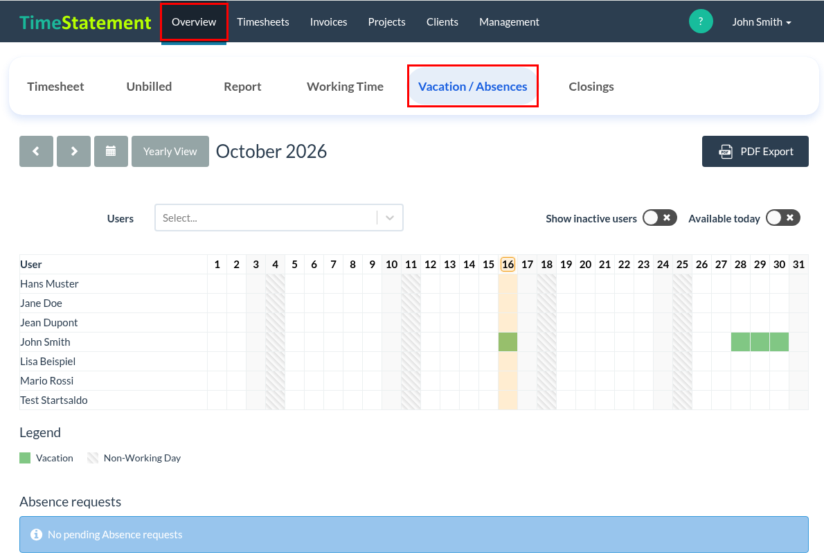The width and height of the screenshot is (824, 557).
Task: Click the TimeStatement logo
Action: tap(85, 22)
